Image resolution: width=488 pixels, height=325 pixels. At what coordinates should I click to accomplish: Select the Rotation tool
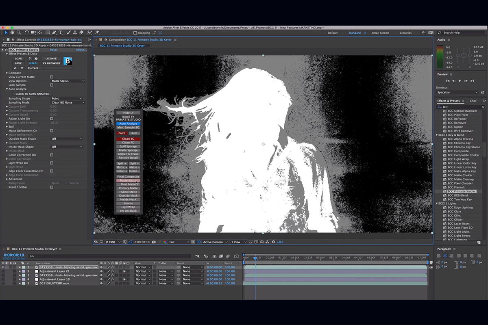(27, 32)
